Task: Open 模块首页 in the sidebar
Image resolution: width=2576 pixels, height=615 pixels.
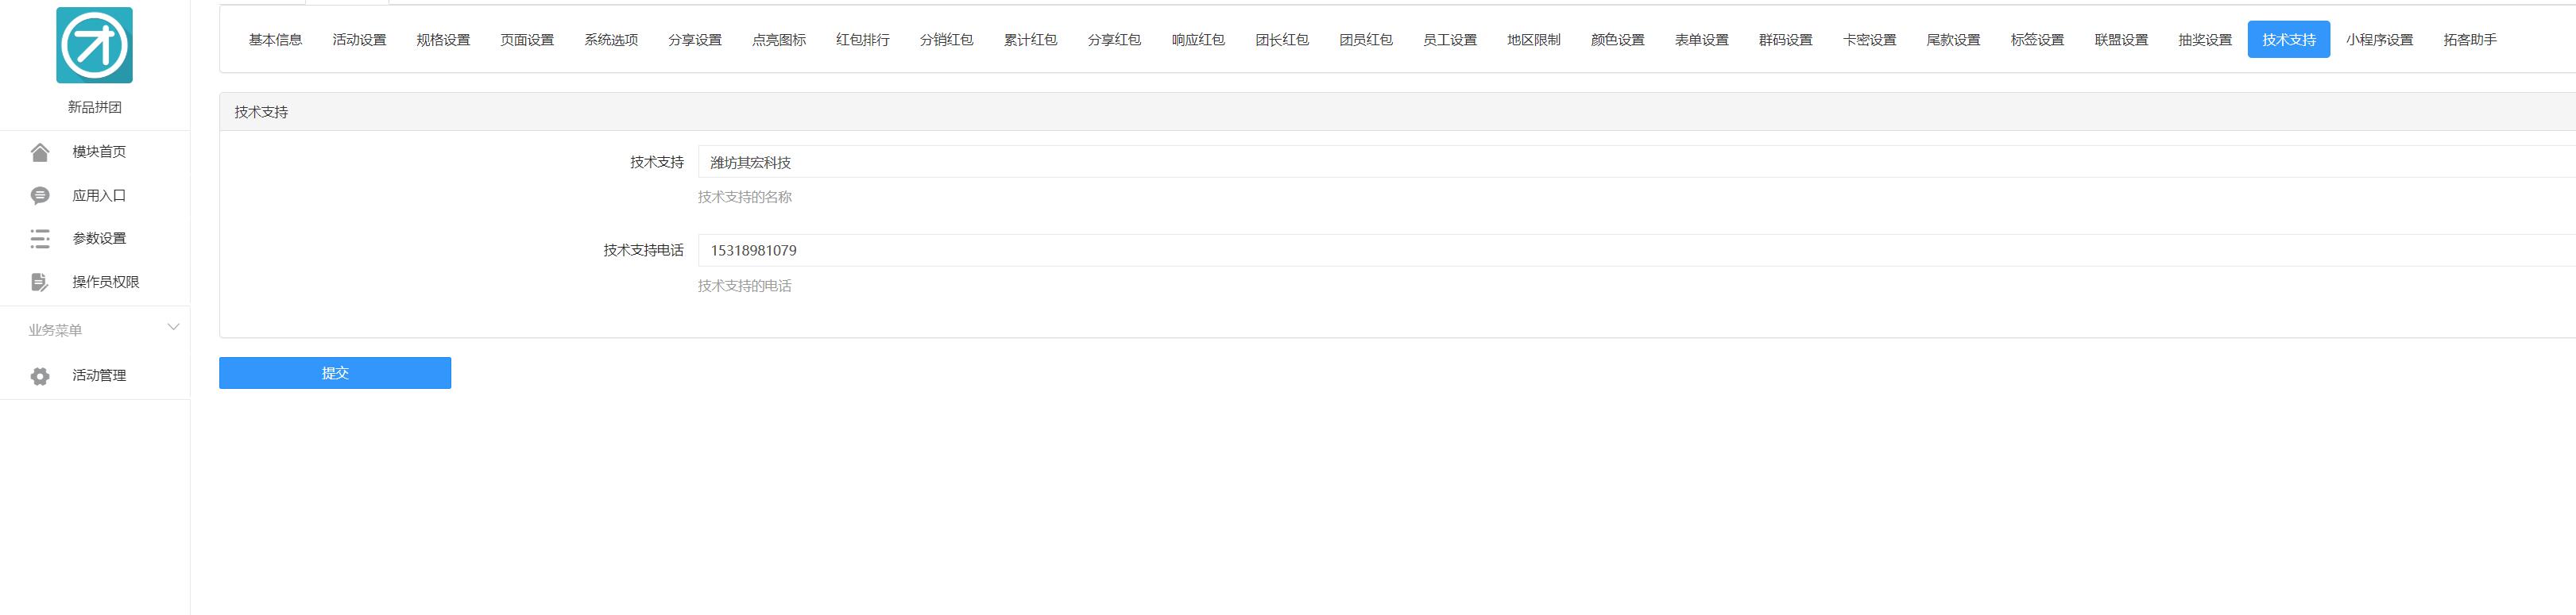Action: (99, 152)
